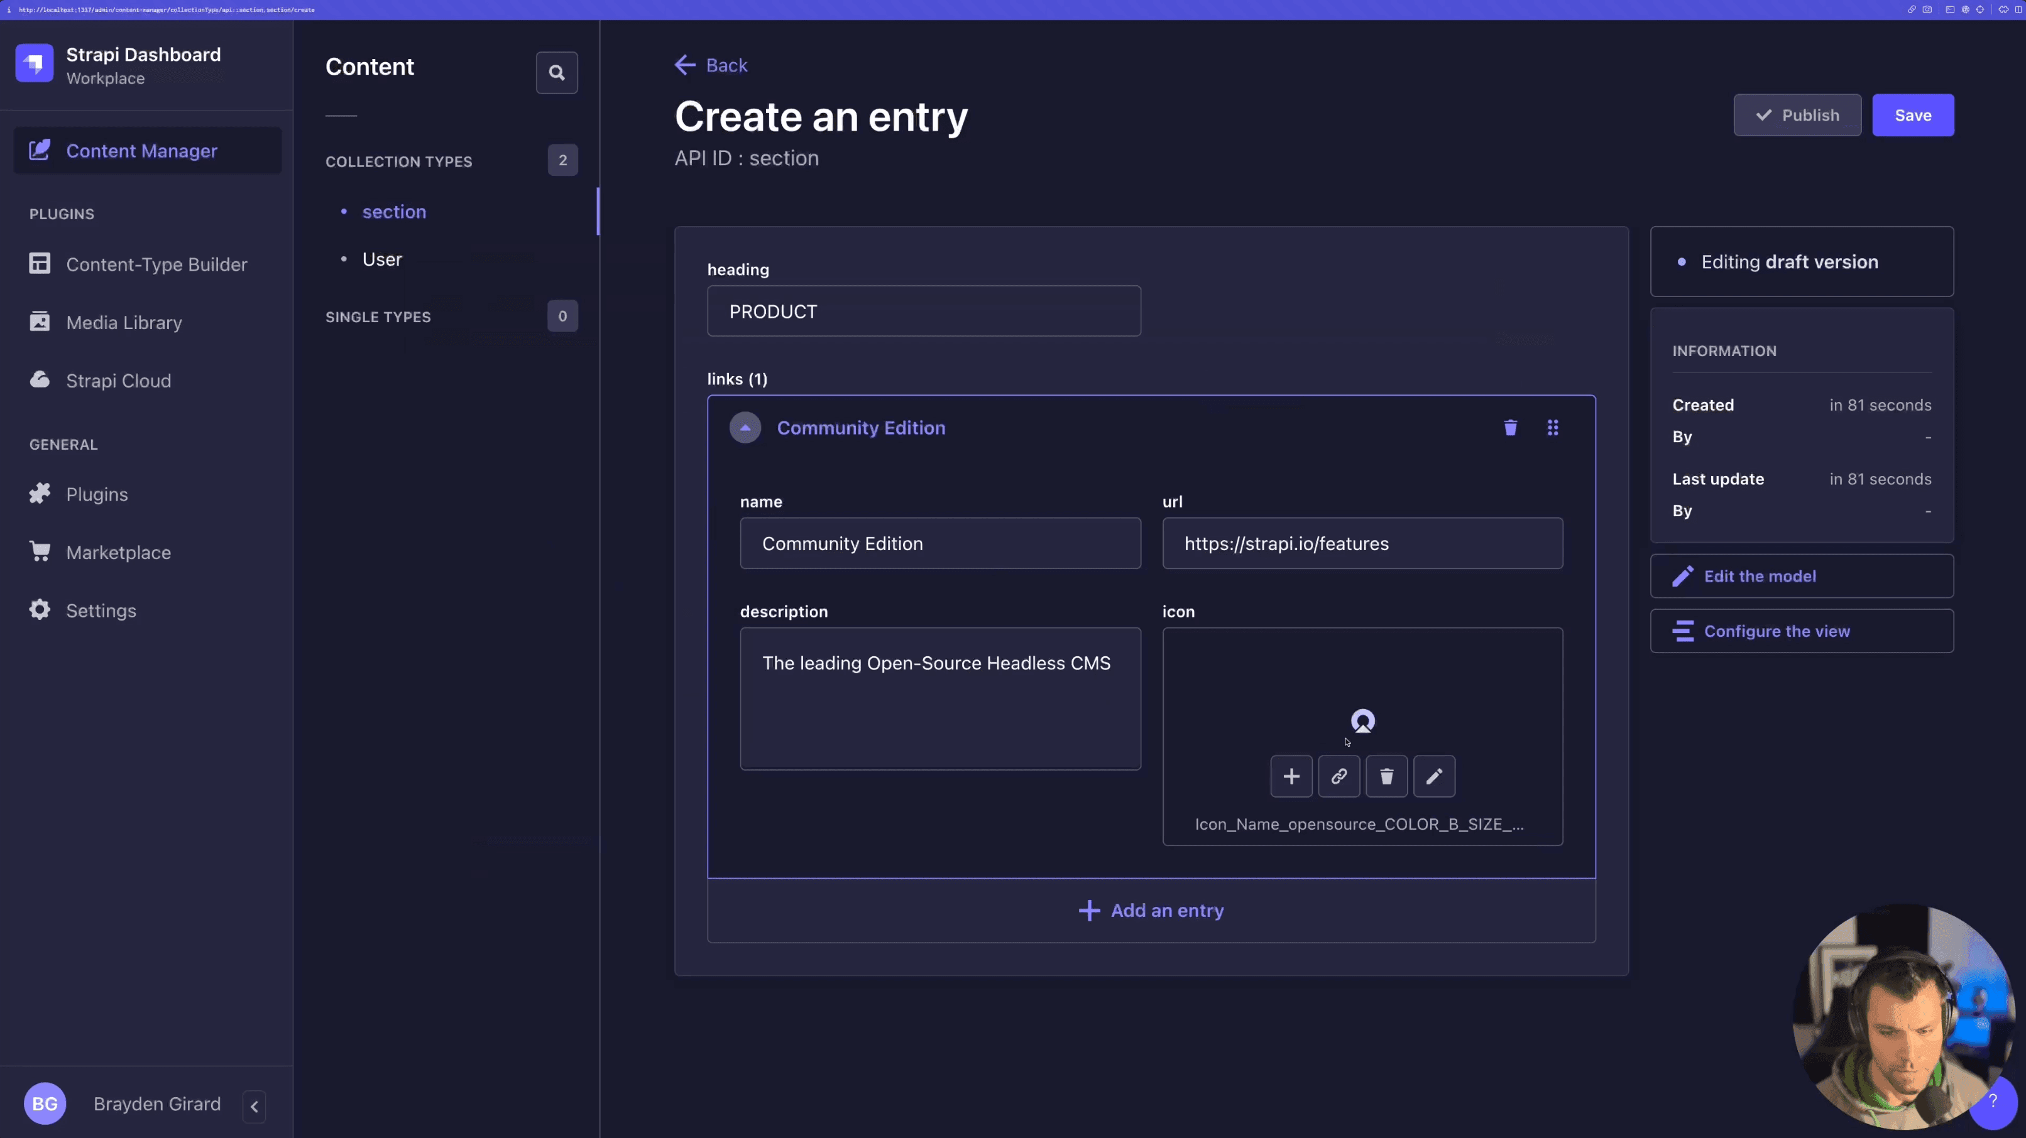Screen dimensions: 2026x1138
Task: Open the content search magnifier button
Action: click(557, 72)
